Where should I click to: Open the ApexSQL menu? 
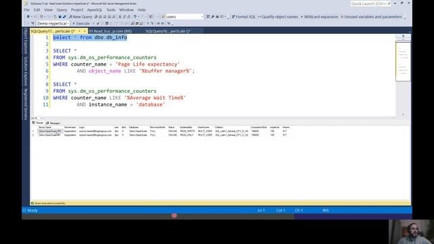95,9
